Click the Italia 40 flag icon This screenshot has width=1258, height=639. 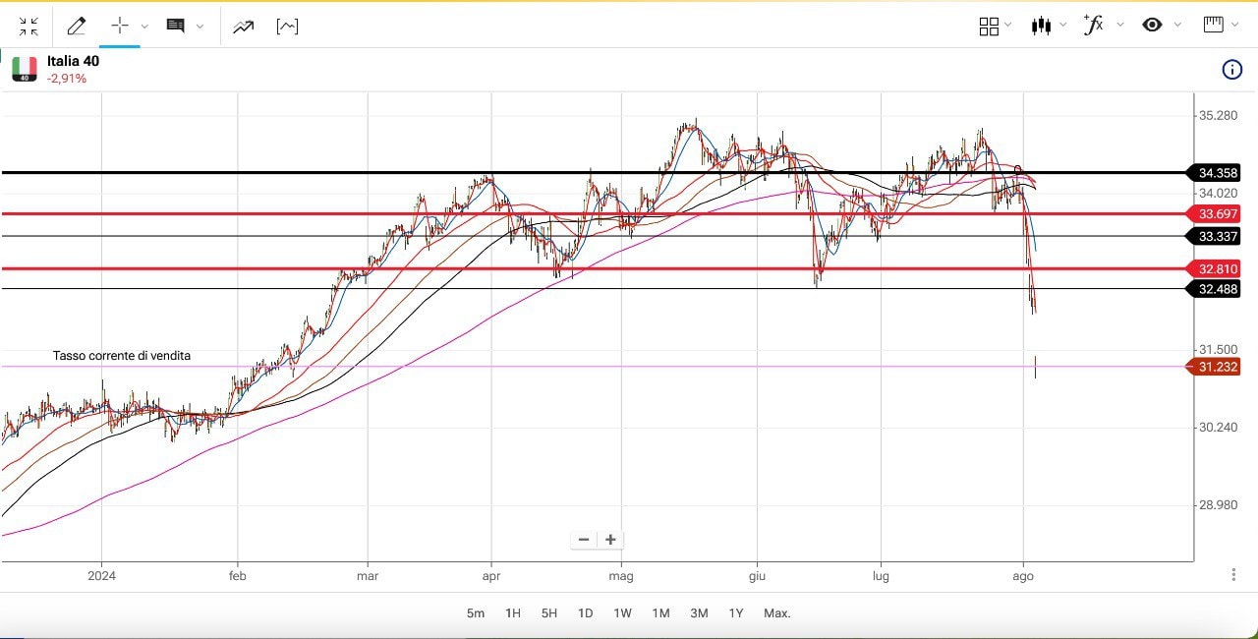click(x=25, y=69)
